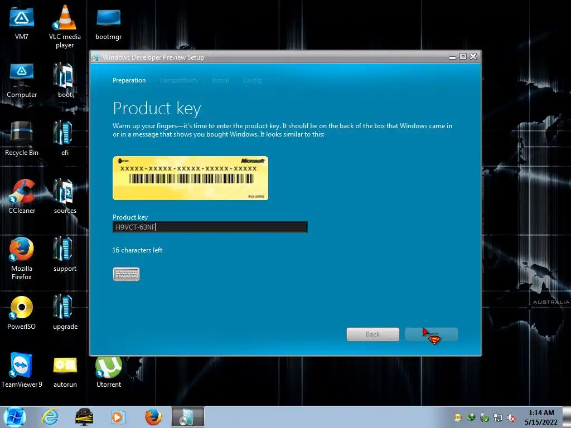The height and width of the screenshot is (428, 571).
Task: Open the Windows Start orb
Action: [x=14, y=417]
